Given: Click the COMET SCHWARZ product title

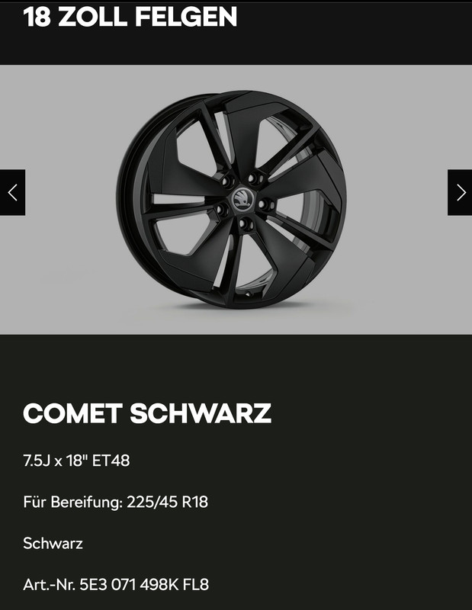Looking at the screenshot, I should tap(147, 413).
